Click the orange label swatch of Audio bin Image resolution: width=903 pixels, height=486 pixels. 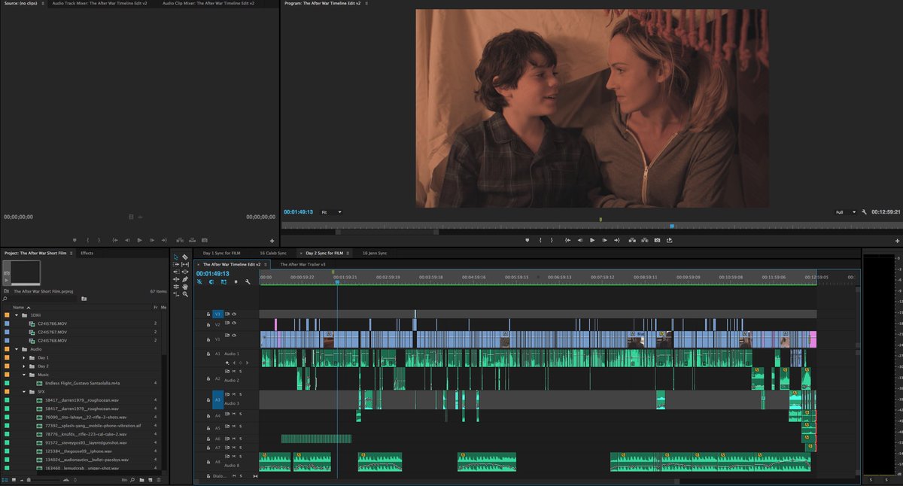[x=8, y=349]
